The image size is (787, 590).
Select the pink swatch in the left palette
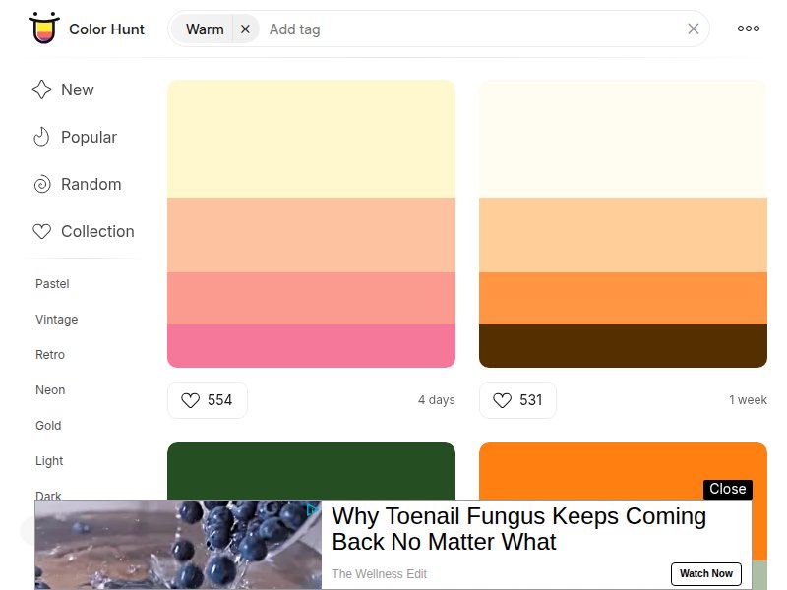[x=311, y=342]
